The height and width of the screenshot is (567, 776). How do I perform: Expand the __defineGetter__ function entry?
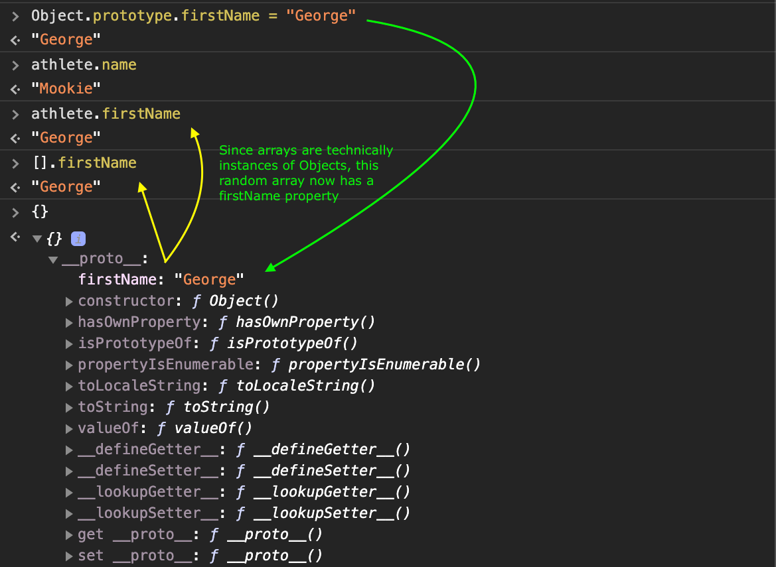(x=69, y=450)
